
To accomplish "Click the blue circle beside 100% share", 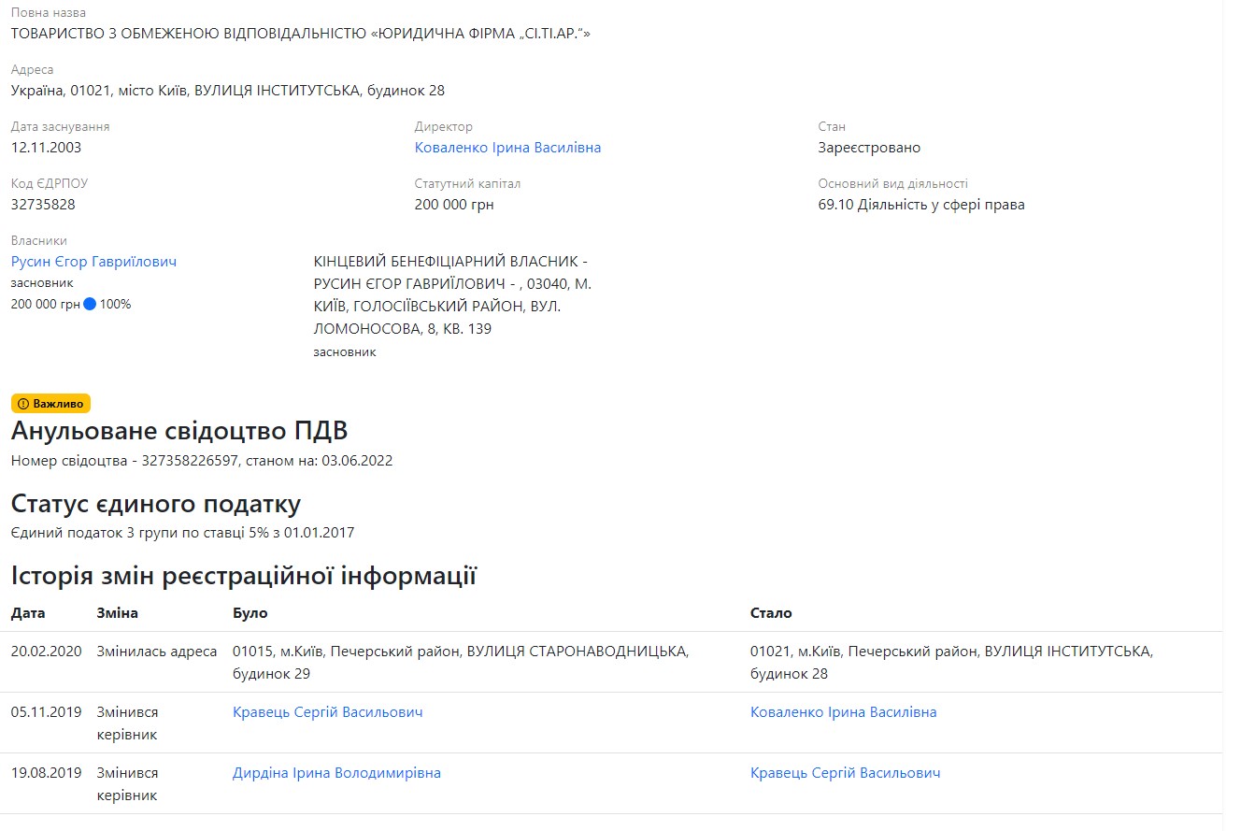I will tap(90, 304).
